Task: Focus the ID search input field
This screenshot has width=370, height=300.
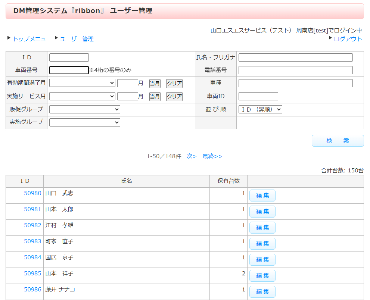Action: (69, 57)
